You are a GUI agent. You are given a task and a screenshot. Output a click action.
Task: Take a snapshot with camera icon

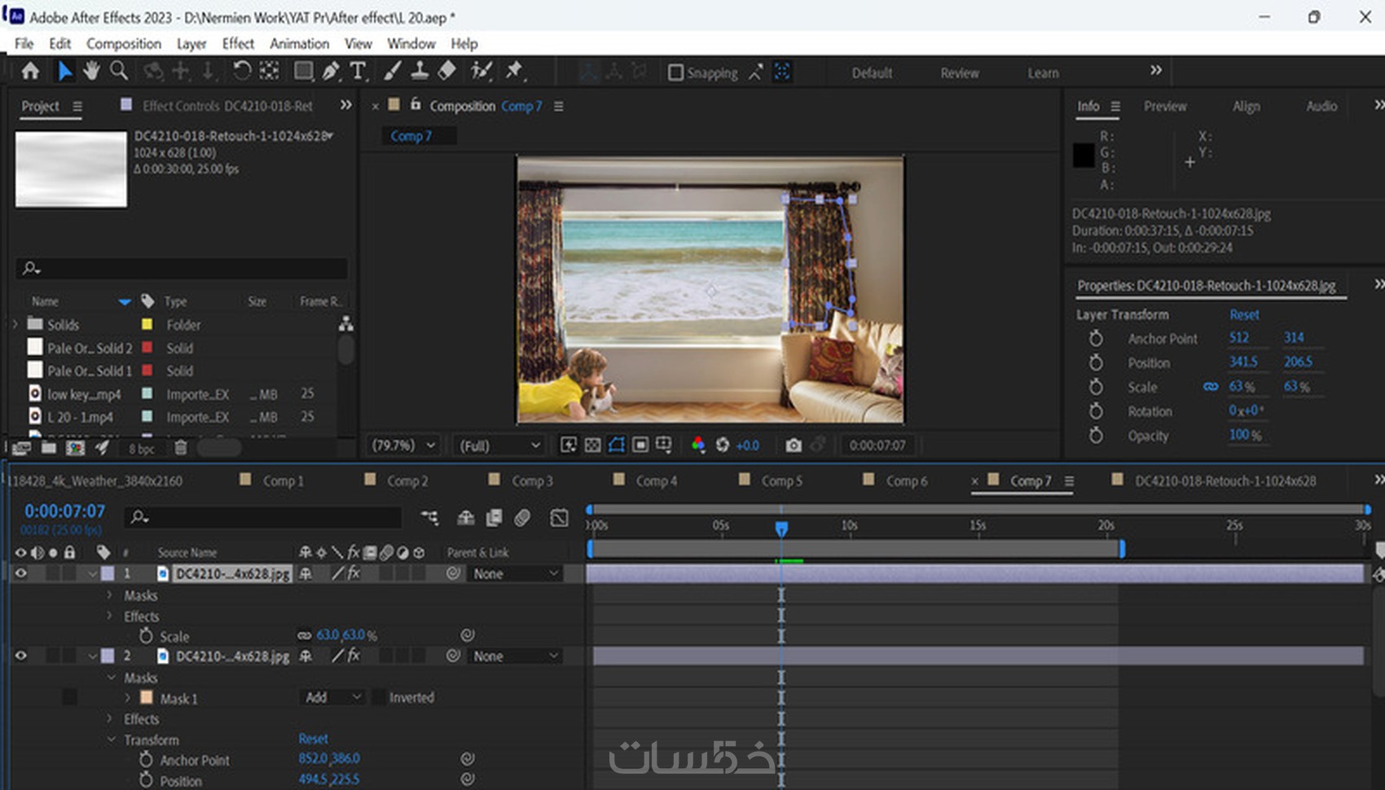(x=793, y=445)
